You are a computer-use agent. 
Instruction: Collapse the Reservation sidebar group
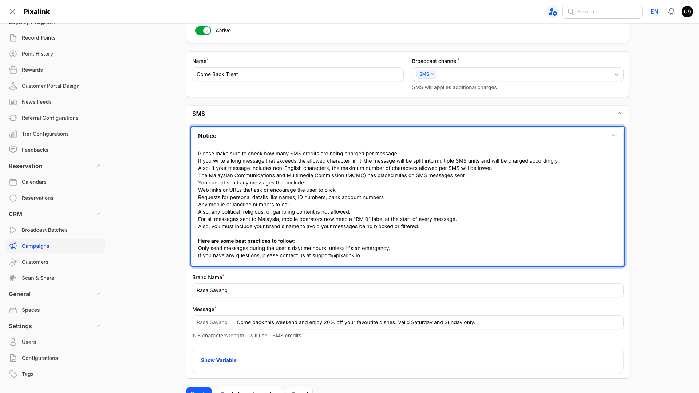click(x=99, y=166)
